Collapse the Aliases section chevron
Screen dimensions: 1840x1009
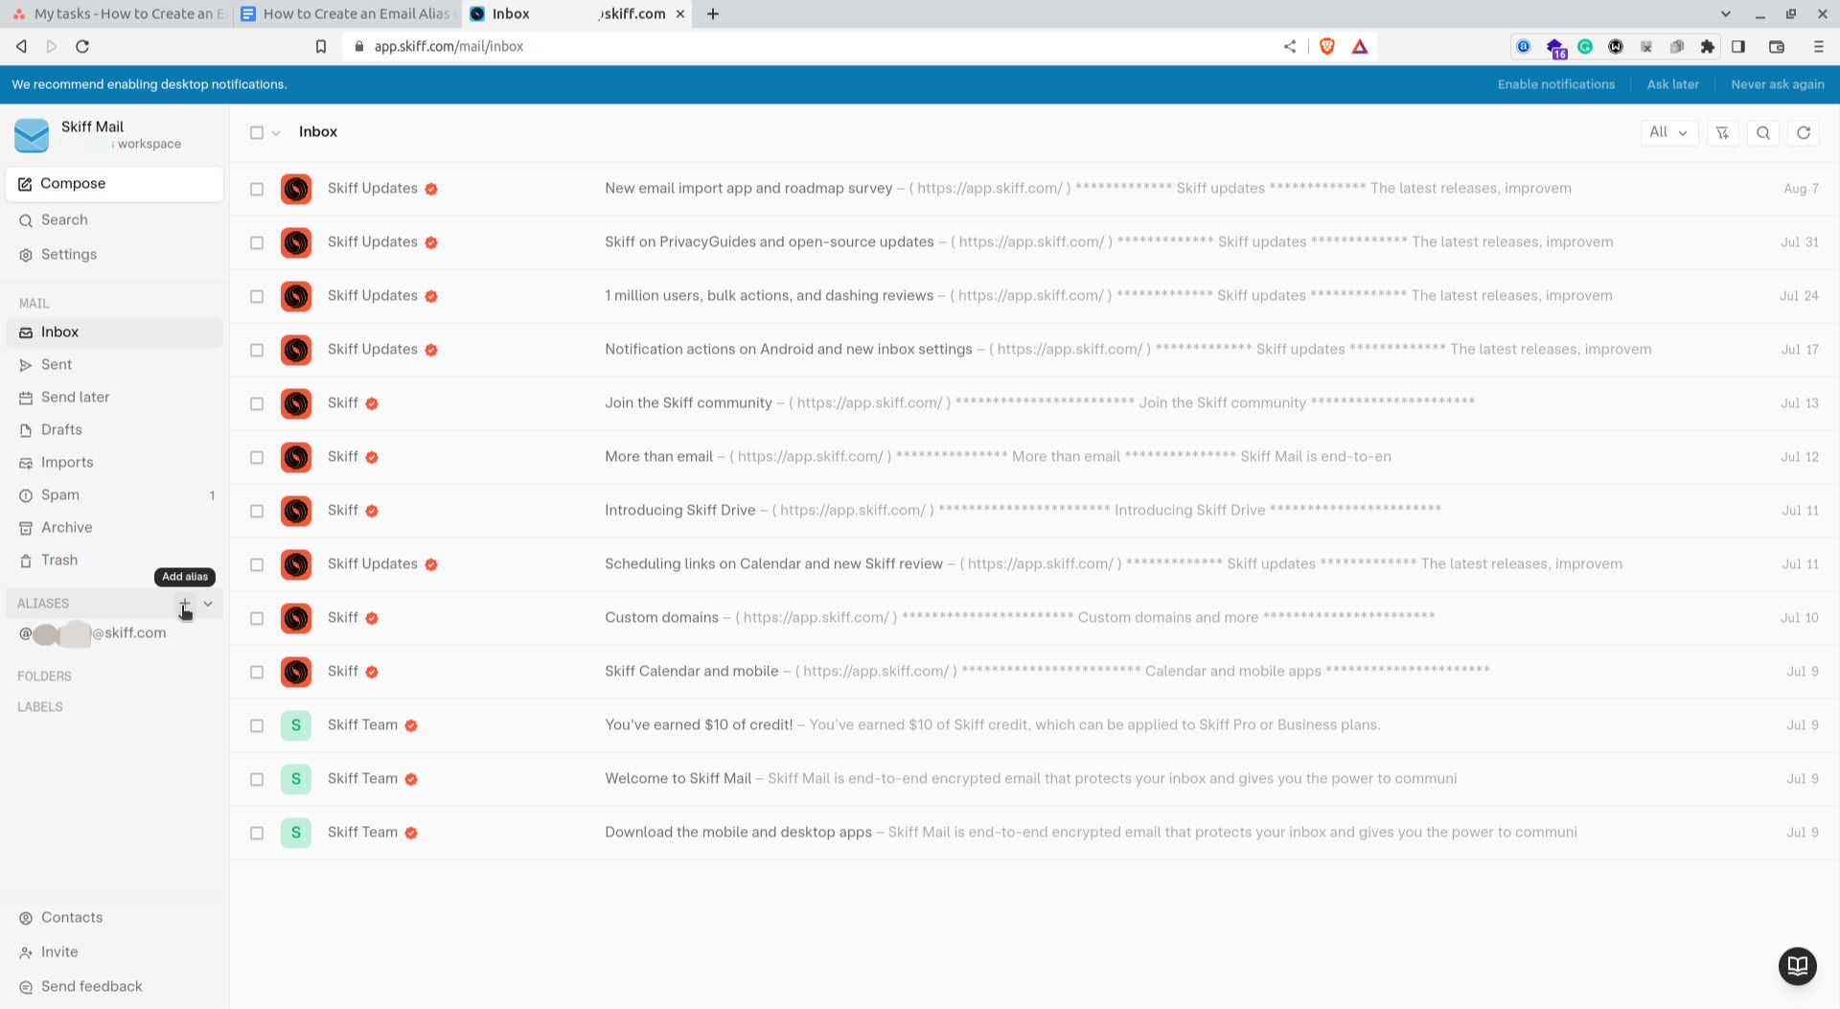click(x=207, y=604)
